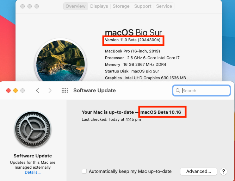The image size is (235, 181).
Task: Click the forward arrow in Software Update
Action: [x=50, y=90]
